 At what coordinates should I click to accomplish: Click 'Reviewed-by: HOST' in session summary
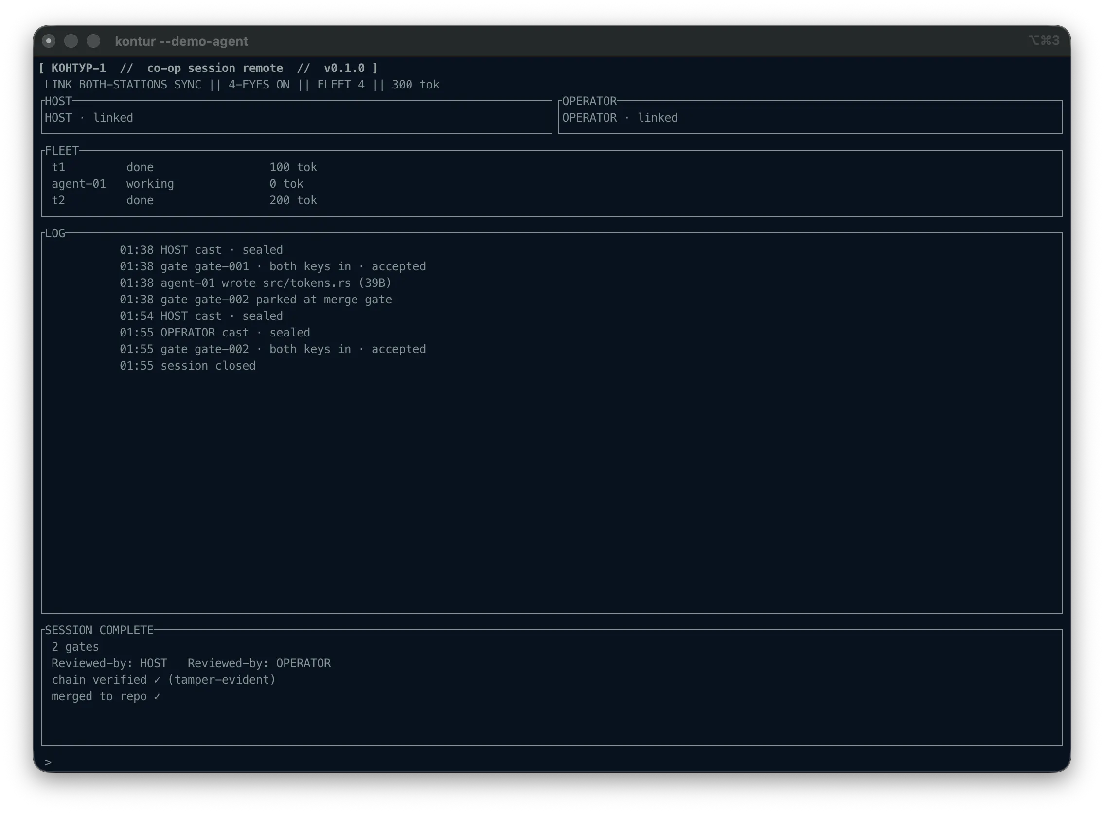click(109, 663)
